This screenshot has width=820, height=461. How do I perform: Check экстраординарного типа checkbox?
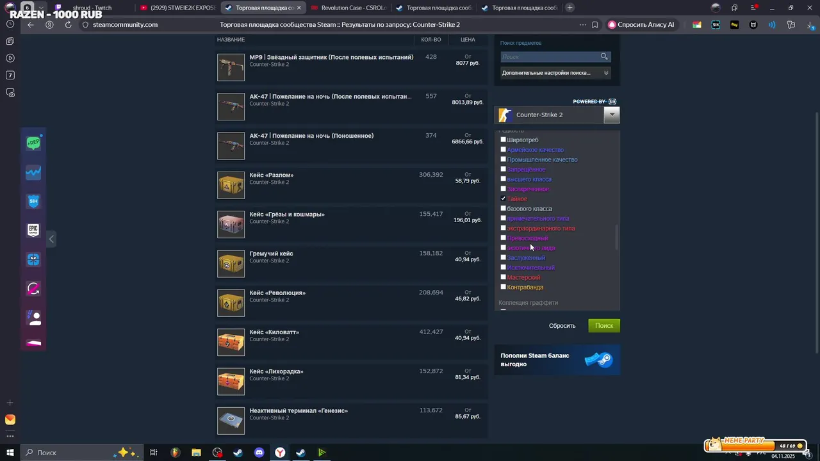click(x=503, y=228)
